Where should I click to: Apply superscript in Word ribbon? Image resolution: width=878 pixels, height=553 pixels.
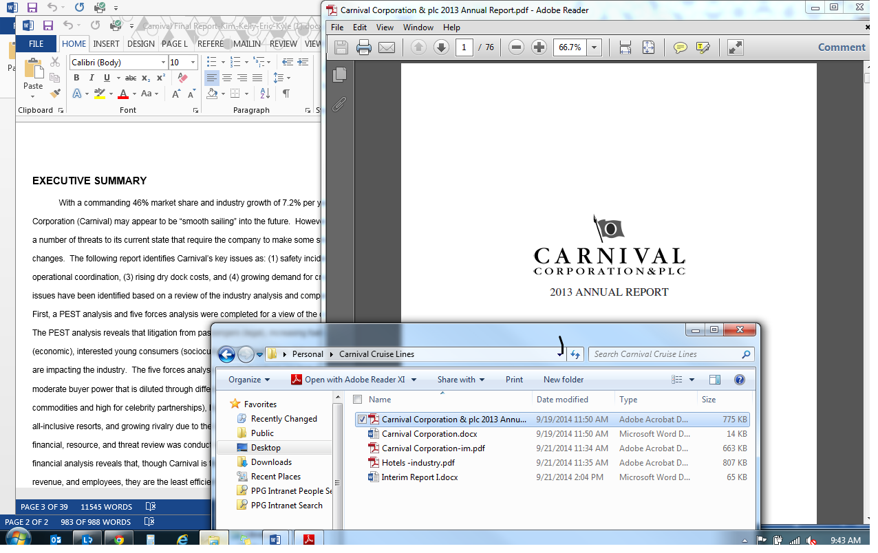(161, 78)
